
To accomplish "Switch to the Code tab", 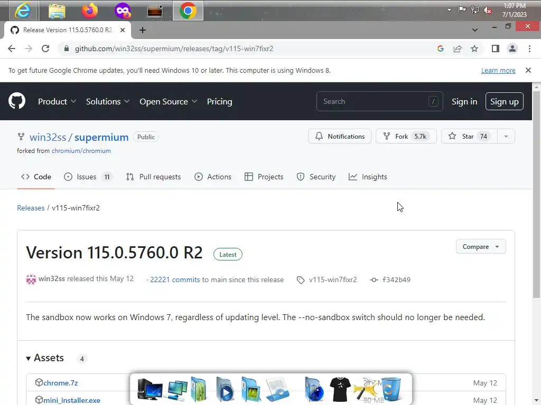I will (x=36, y=177).
